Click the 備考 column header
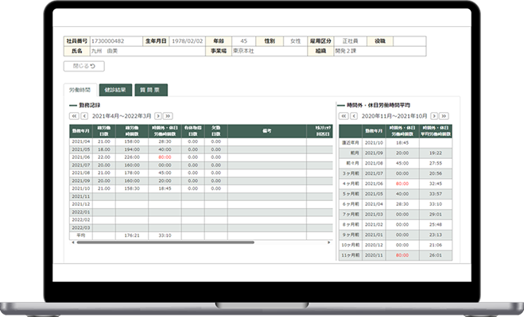Screen dimensions: 524x317 click(x=266, y=131)
